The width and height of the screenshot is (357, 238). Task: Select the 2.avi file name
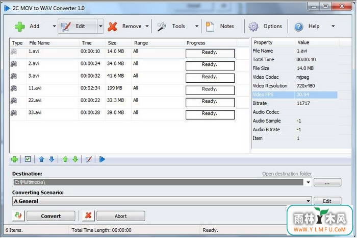[34, 63]
